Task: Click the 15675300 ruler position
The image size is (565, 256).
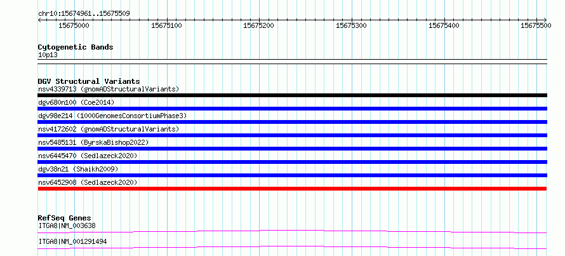Action: tap(351, 25)
